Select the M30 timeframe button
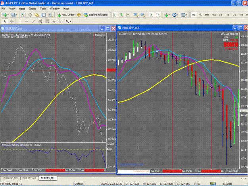Image resolution: width=248 pixels, height=186 pixels. pyautogui.click(x=214, y=15)
